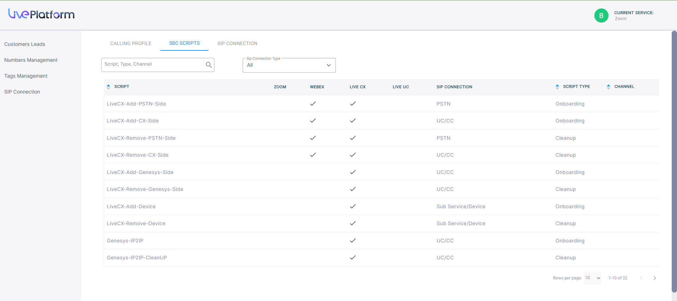Select the LiveCX-Add-CX-Side script

click(133, 121)
